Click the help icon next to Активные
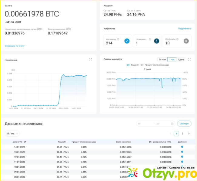The image size is (197, 181). point(118,39)
